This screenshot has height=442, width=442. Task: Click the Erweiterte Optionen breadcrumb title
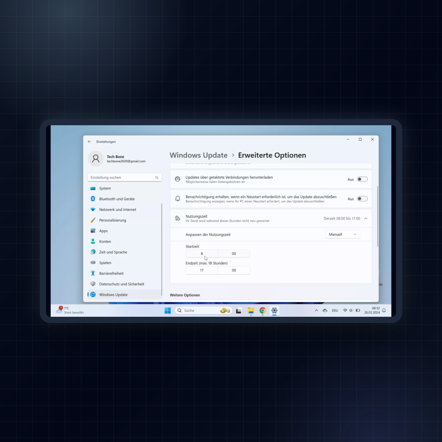[x=272, y=155]
